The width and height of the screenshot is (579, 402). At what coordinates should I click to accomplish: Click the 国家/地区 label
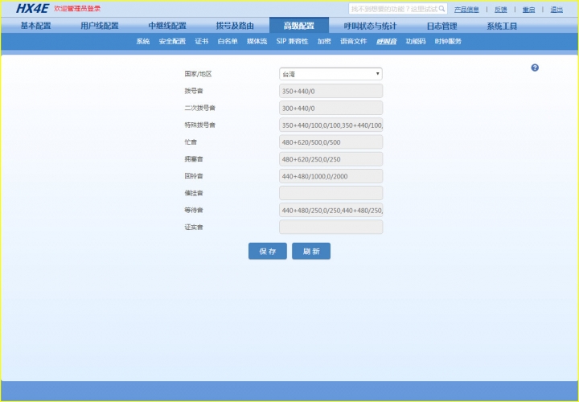[198, 74]
